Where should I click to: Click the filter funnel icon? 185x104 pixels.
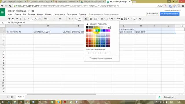(x=129, y=19)
